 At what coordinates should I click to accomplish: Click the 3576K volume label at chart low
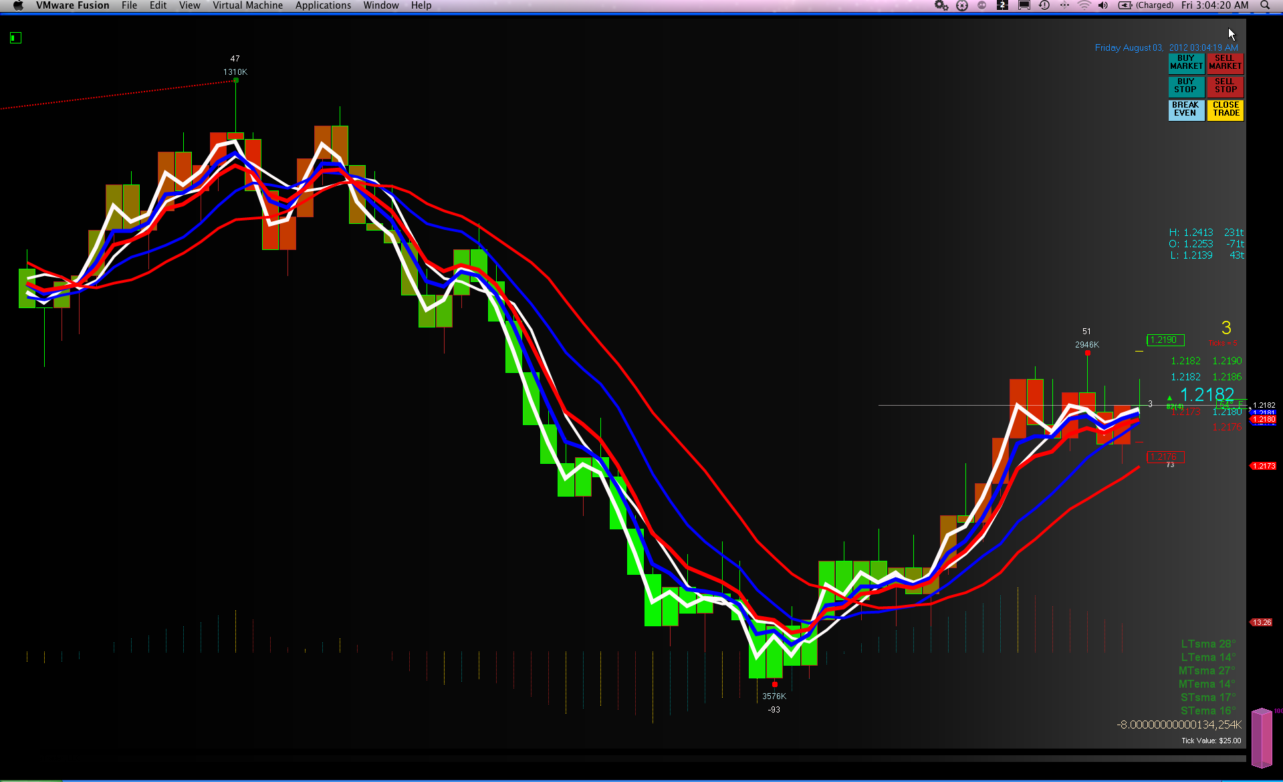click(774, 696)
